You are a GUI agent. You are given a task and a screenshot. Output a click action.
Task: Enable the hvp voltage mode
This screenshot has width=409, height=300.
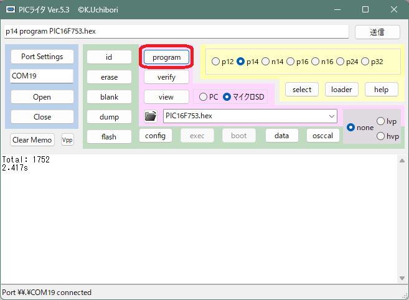coord(381,136)
